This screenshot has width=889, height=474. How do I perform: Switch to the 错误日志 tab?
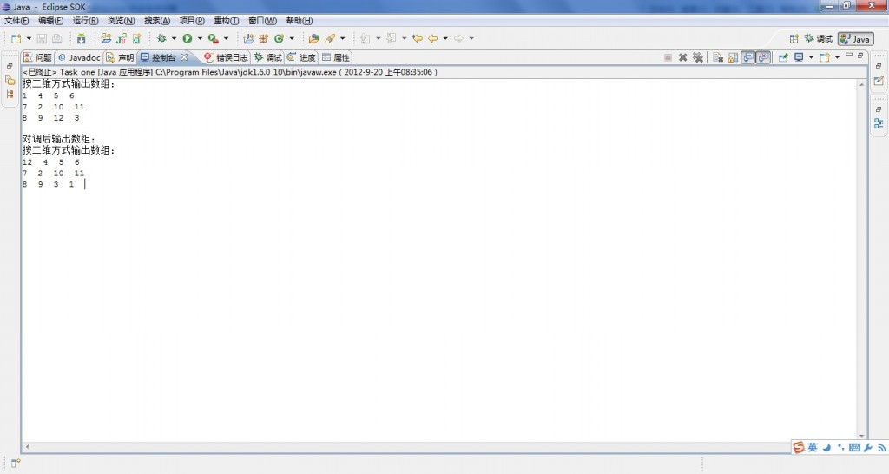226,57
